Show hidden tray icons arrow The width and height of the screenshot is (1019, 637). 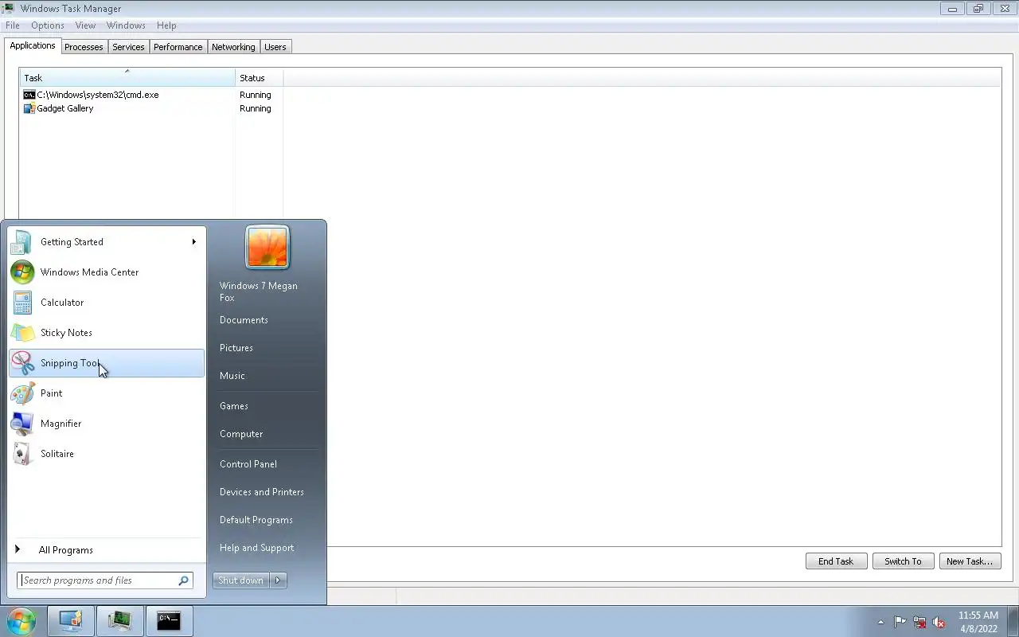880,622
